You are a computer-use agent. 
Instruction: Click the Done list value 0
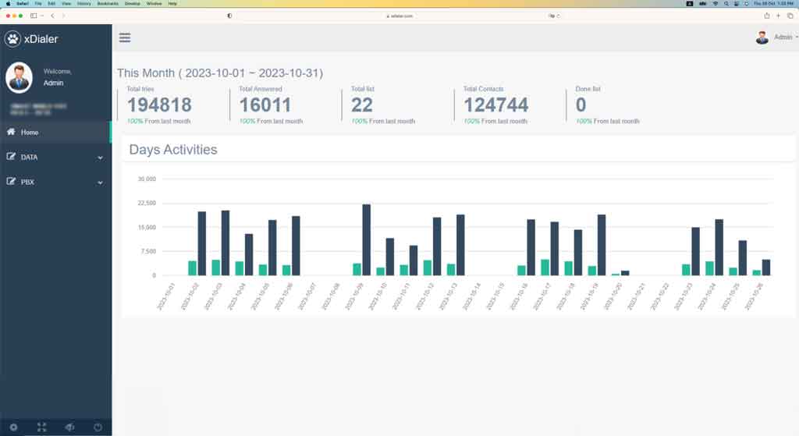coord(581,105)
